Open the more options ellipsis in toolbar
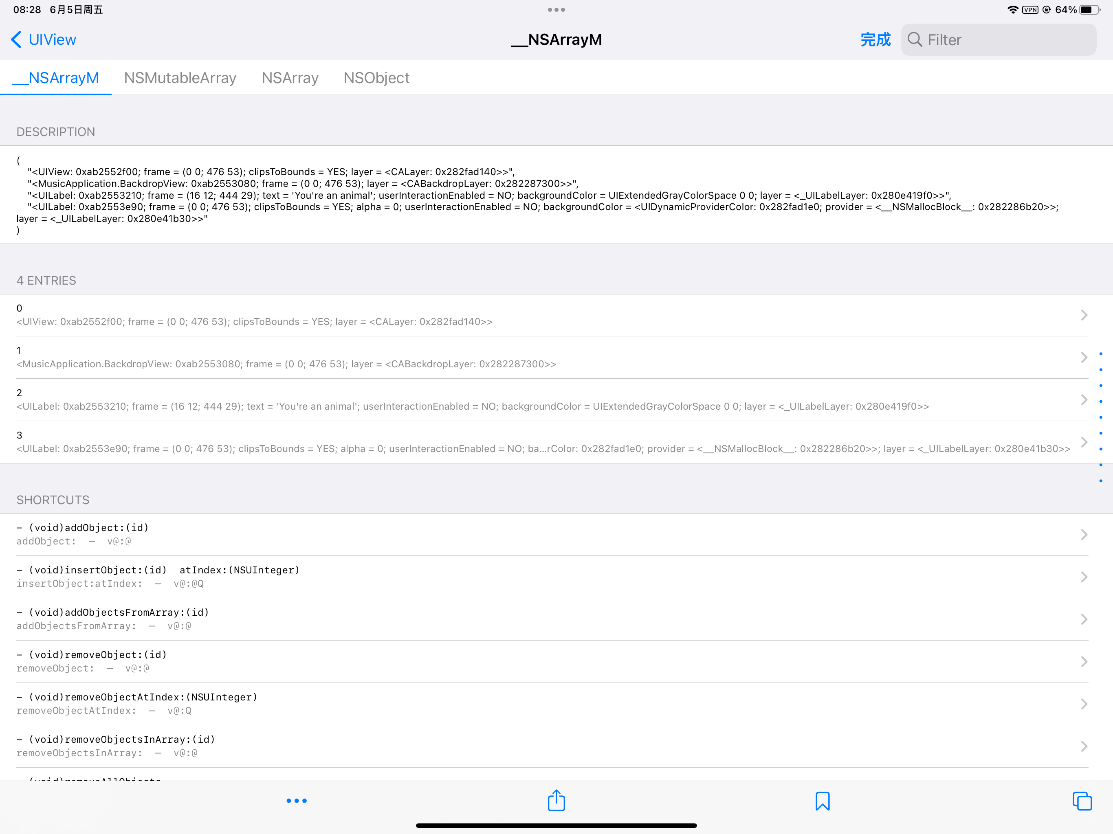The width and height of the screenshot is (1113, 834). (x=296, y=800)
